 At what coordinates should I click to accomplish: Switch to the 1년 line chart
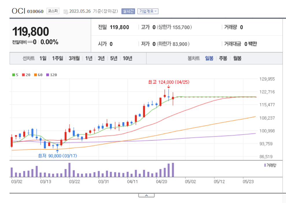(89, 58)
